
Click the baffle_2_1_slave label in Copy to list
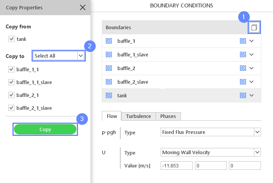point(34,108)
